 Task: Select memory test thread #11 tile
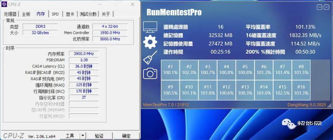point(208,90)
